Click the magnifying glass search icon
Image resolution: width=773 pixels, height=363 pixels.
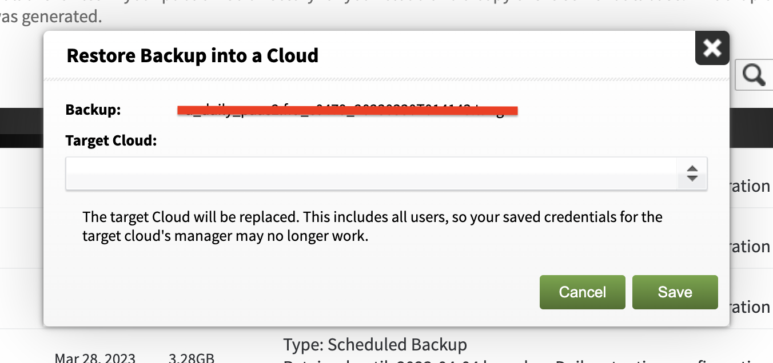point(754,75)
